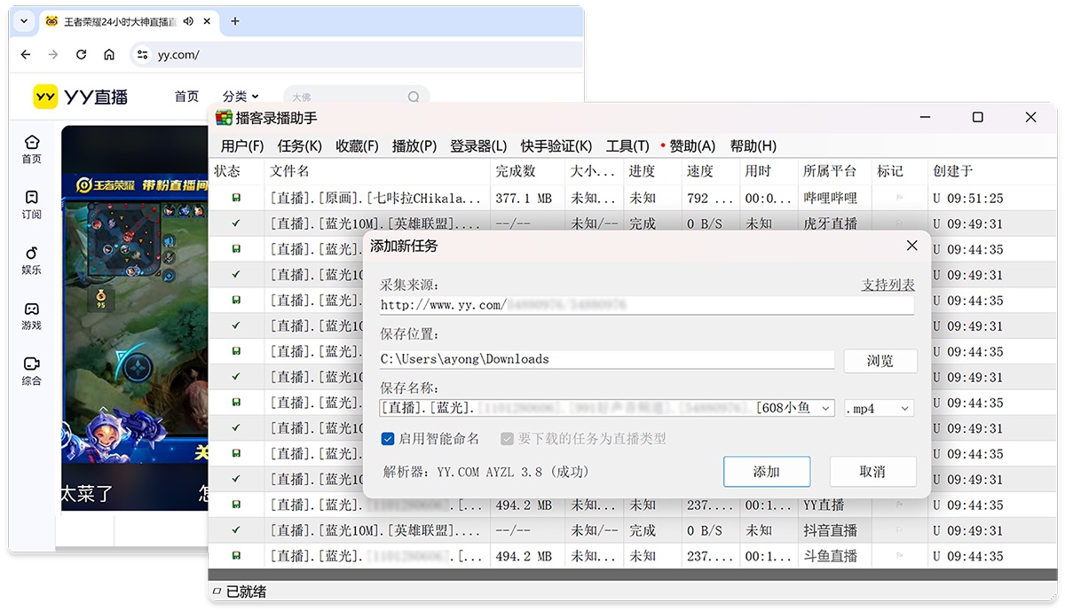
Task: Open the browser home page button
Action: (x=109, y=55)
